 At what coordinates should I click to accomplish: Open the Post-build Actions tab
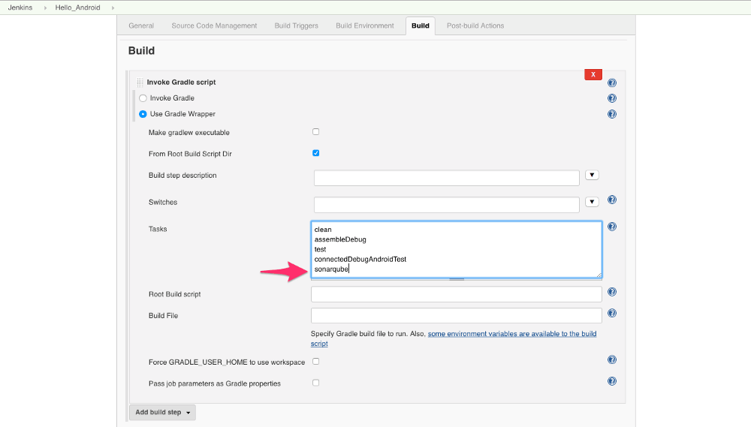point(475,26)
